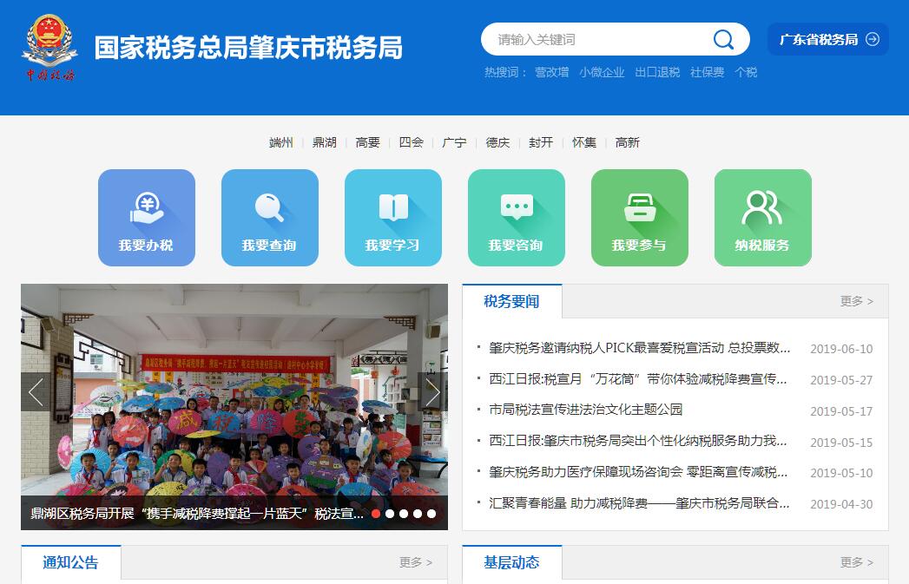Viewport: 909px width, 584px height.
Task: Select hot search term 个税
Action: point(746,72)
